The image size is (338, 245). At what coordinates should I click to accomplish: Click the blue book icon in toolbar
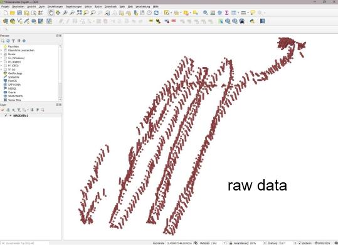tap(262, 21)
